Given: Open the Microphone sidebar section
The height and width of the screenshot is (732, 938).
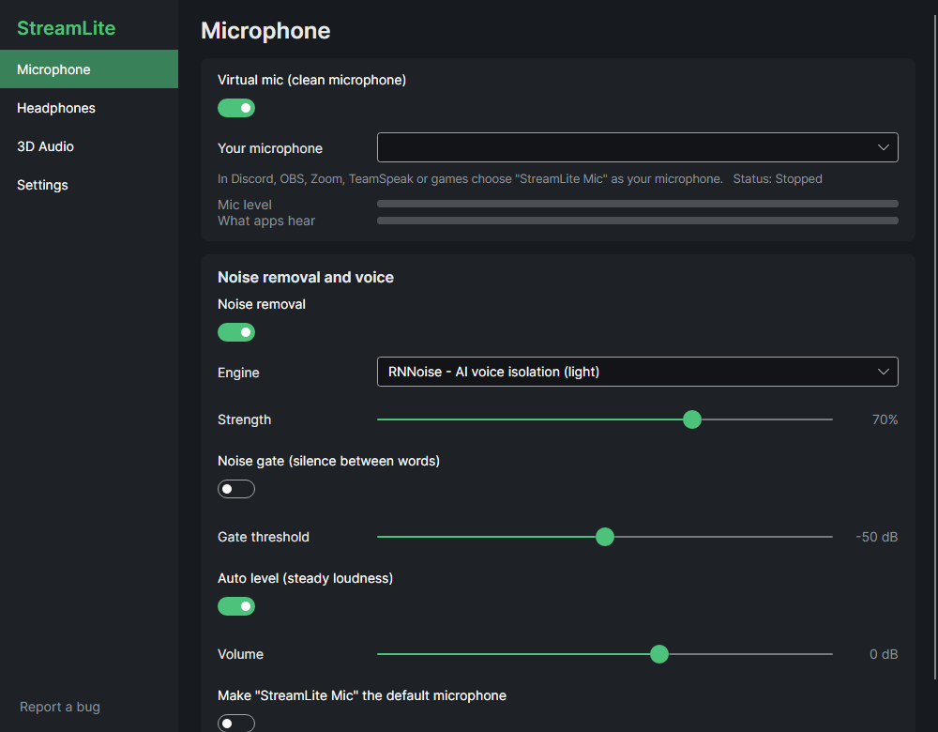Looking at the screenshot, I should tap(89, 69).
